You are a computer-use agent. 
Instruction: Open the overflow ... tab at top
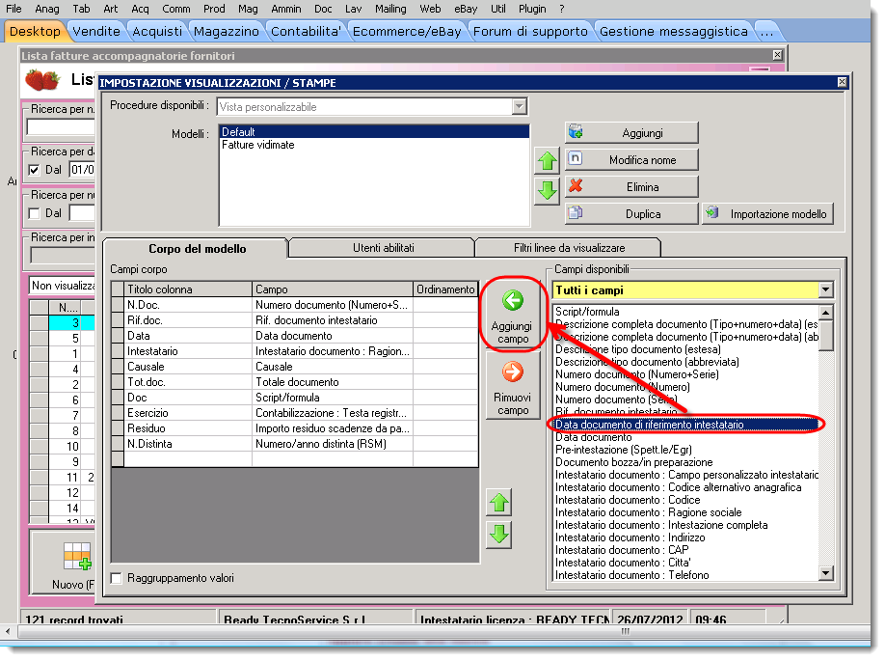766,31
